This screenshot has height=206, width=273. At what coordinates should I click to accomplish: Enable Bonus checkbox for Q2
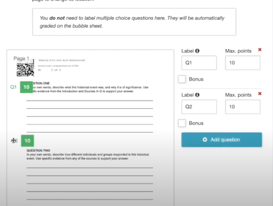click(182, 123)
